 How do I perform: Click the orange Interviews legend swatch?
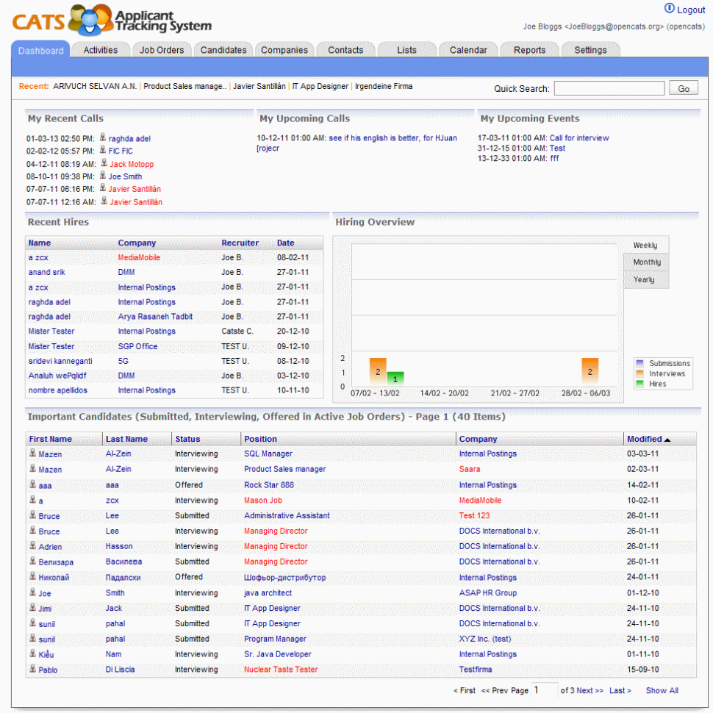[639, 373]
